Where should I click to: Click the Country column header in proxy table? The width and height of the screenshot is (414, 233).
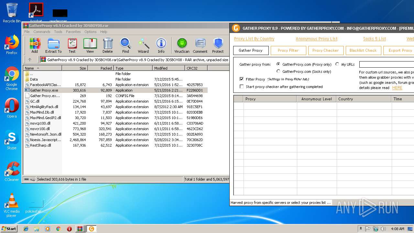pos(364,99)
